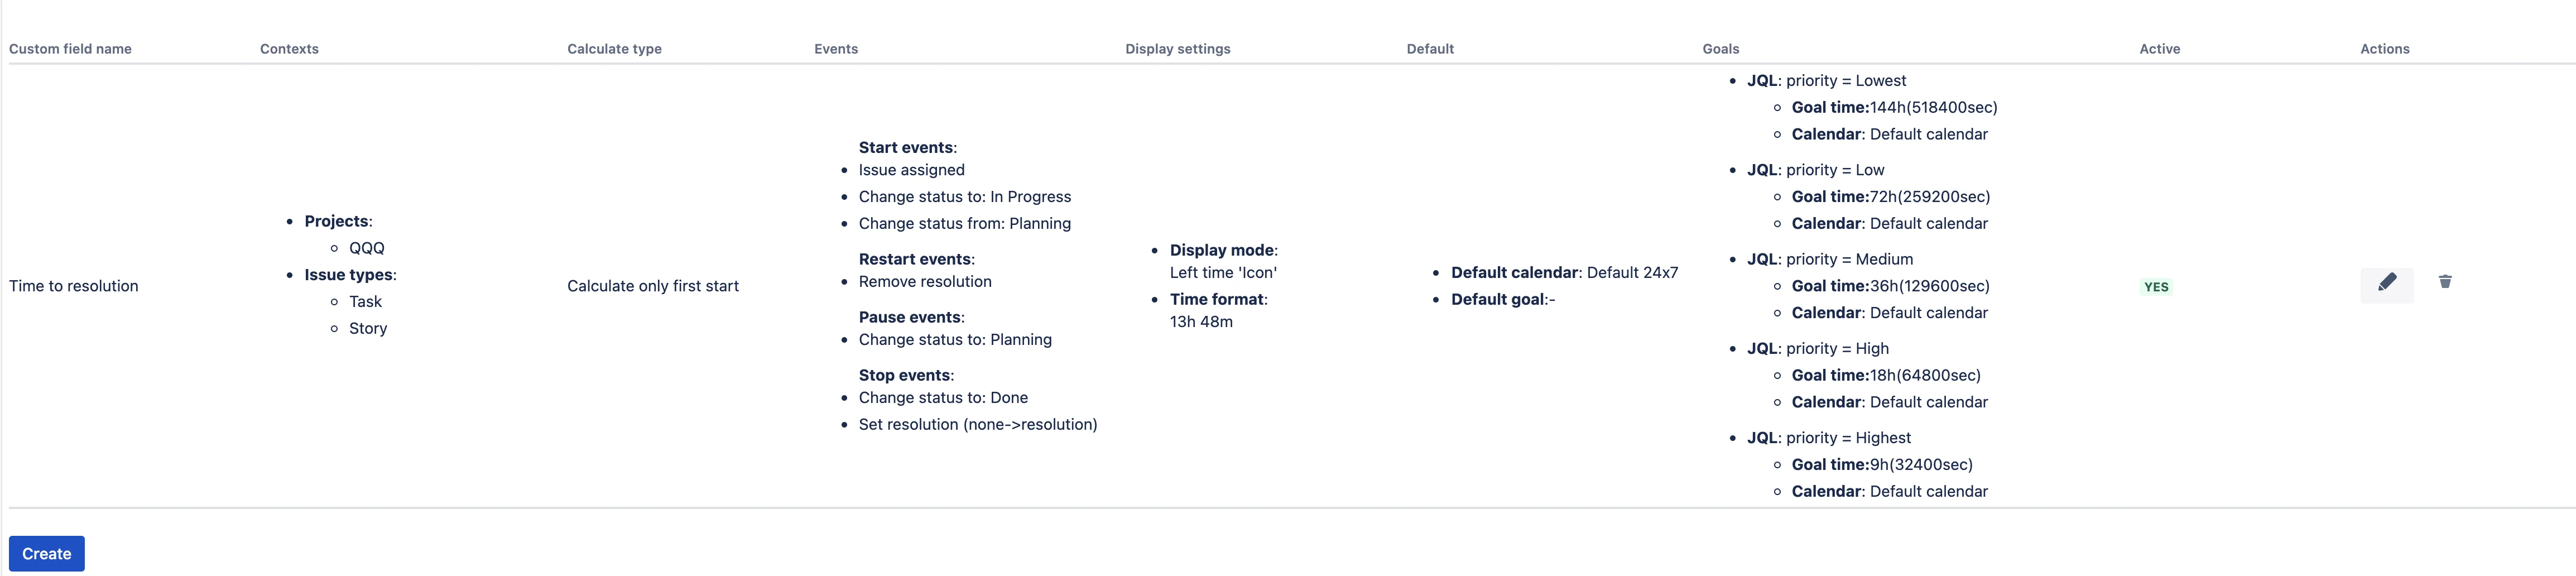The image size is (2576, 576).
Task: Click the Issue assigned start event
Action: click(911, 170)
